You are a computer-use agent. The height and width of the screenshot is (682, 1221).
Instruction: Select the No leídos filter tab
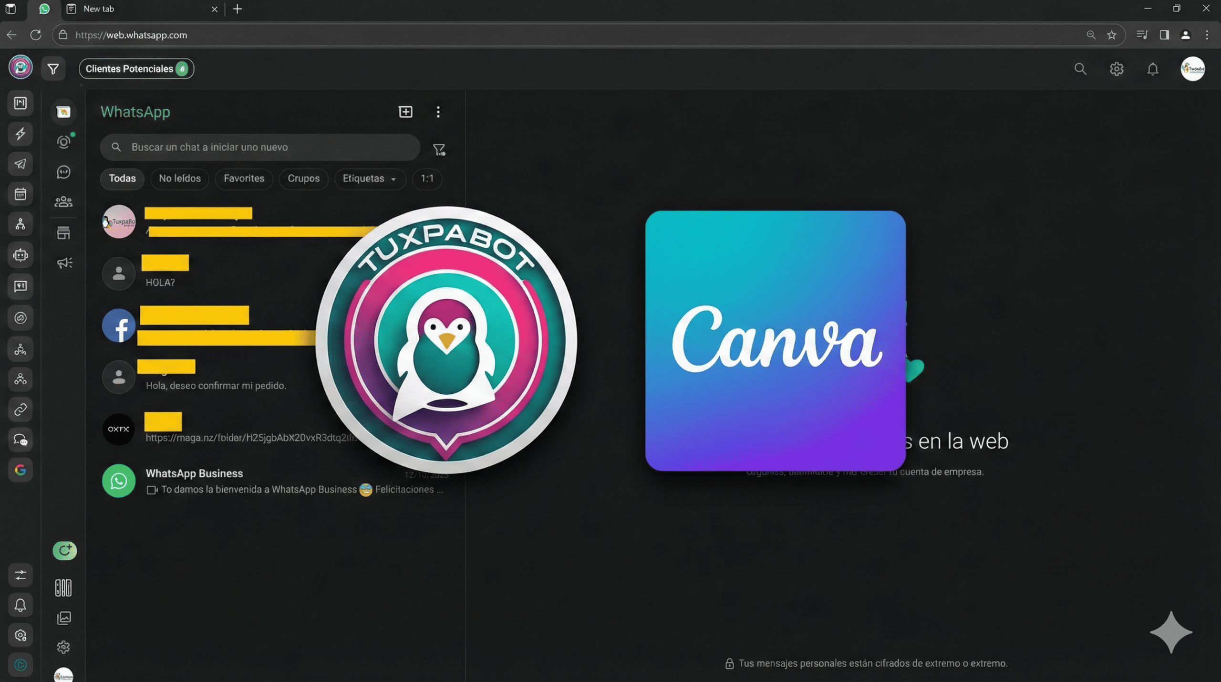(179, 178)
